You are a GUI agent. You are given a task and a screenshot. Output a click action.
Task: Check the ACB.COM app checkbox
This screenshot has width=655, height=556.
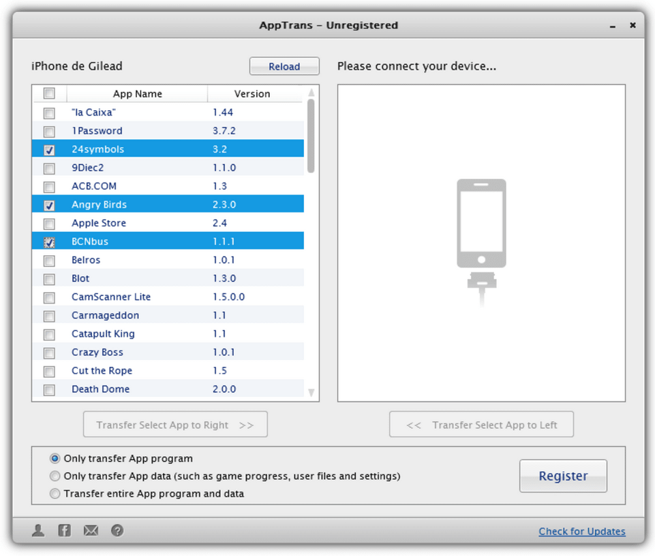tap(49, 186)
